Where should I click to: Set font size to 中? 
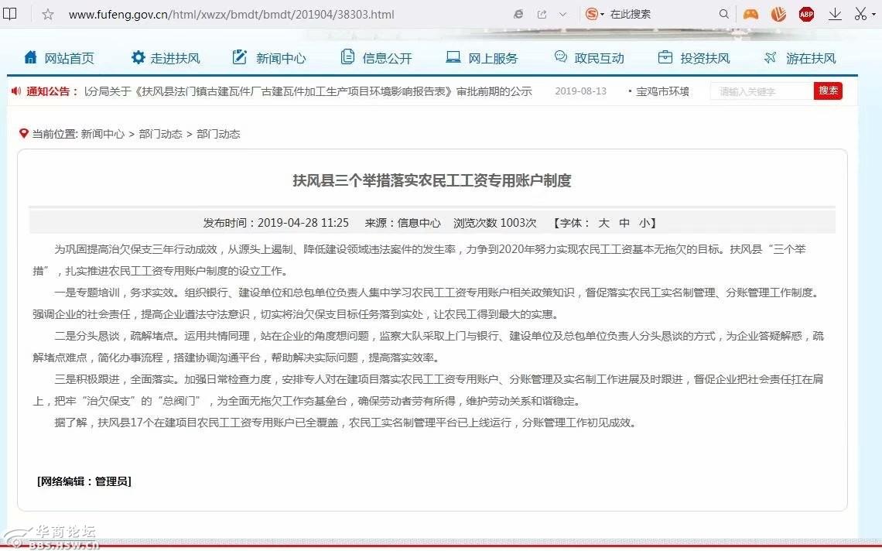tap(624, 223)
